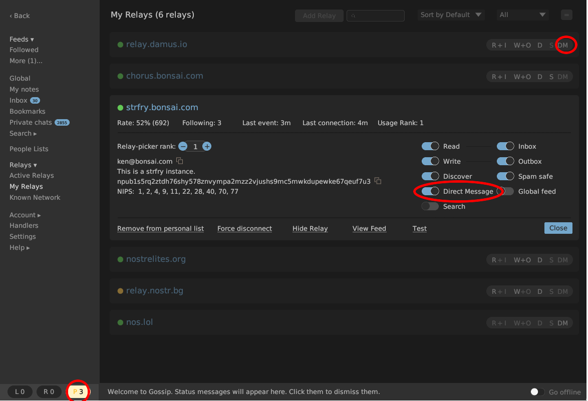Toggle W+O usage on nostrelites.org row

pyautogui.click(x=522, y=260)
